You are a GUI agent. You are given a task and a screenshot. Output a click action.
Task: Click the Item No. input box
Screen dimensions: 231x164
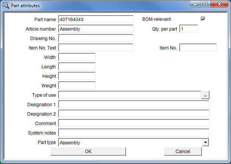(x=198, y=48)
